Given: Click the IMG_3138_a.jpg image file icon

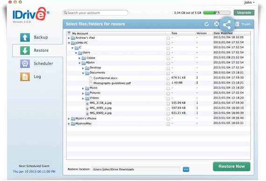Looking at the screenshot, I should (87, 103).
